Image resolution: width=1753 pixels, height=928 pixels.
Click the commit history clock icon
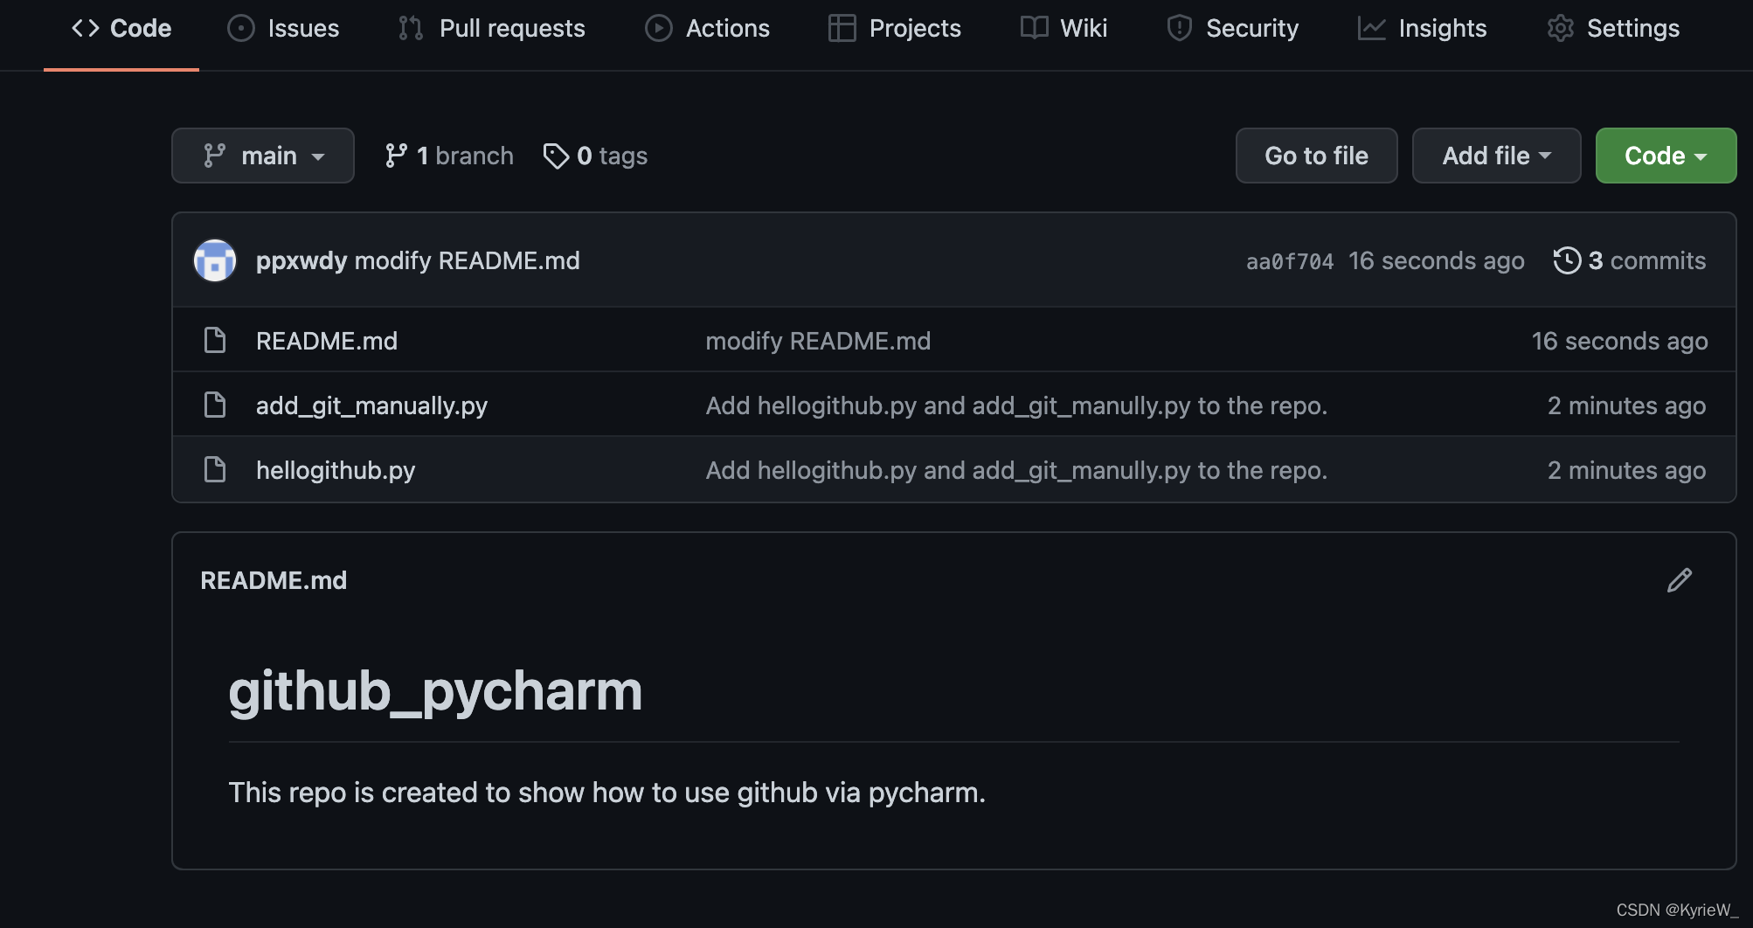[1567, 260]
